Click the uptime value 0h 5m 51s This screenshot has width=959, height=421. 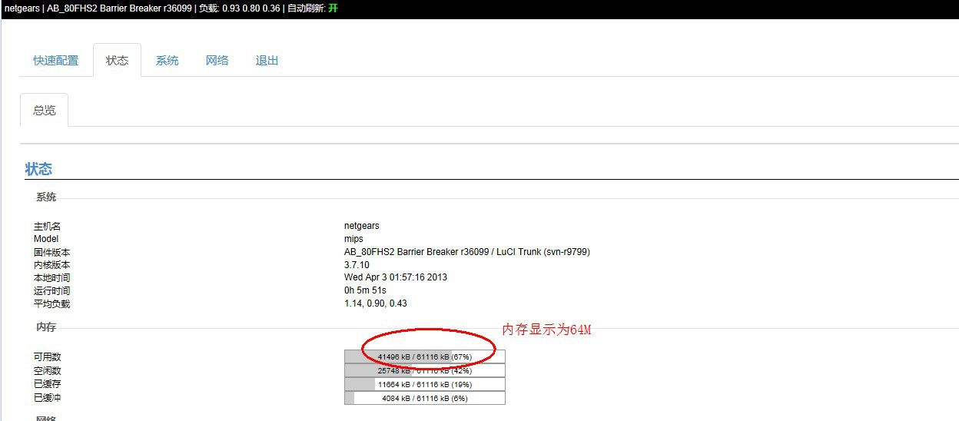(x=365, y=290)
